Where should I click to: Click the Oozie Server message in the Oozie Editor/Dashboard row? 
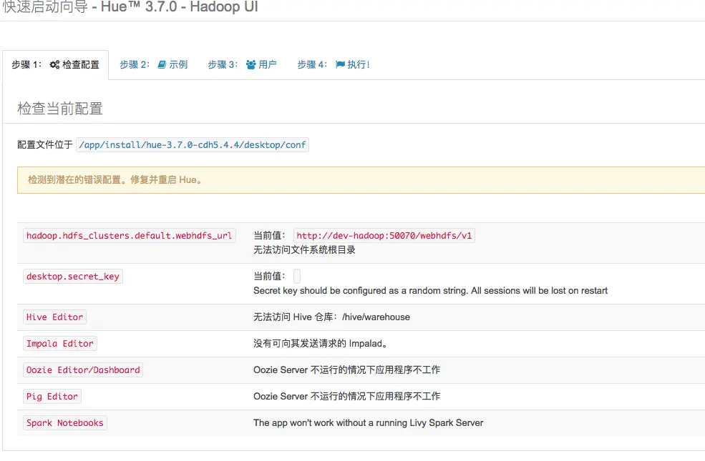click(x=346, y=370)
